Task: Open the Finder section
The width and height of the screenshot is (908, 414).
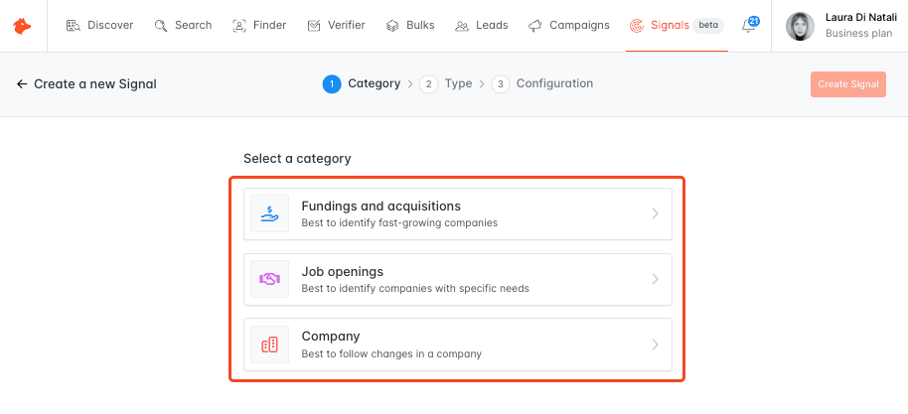Action: [259, 26]
